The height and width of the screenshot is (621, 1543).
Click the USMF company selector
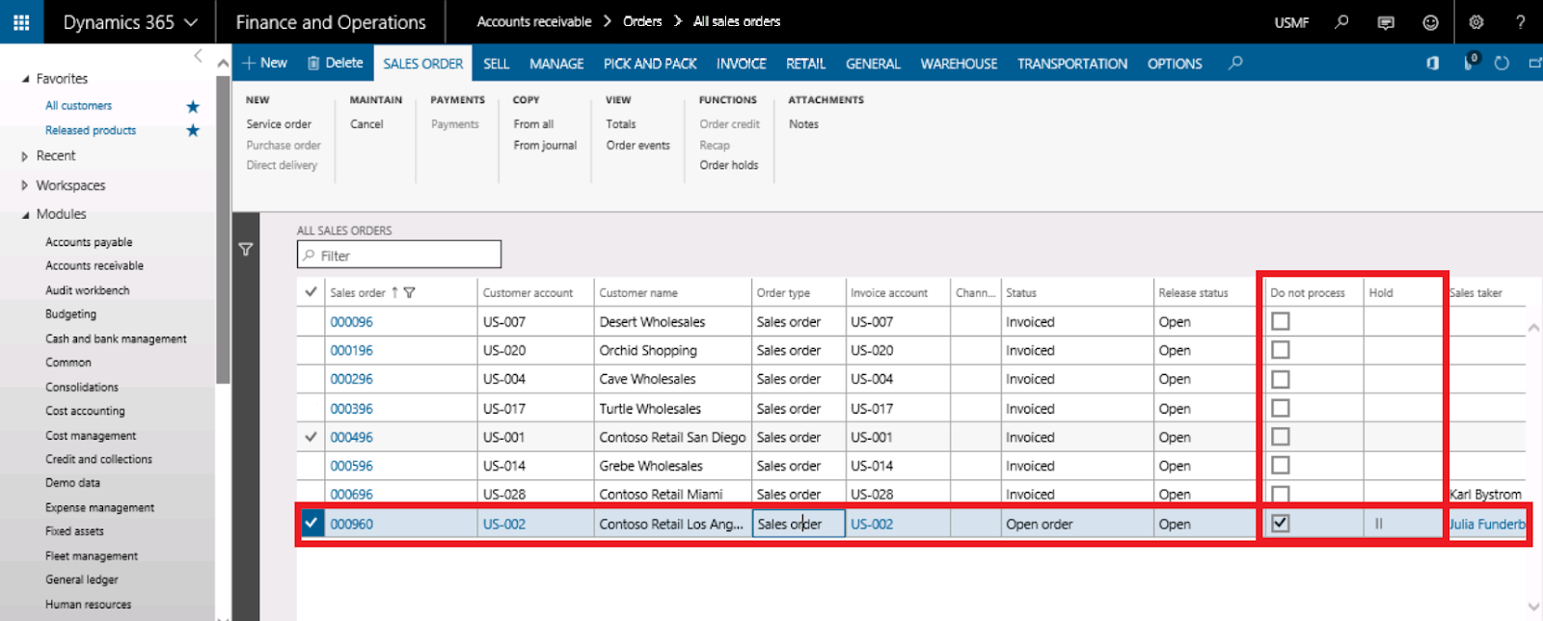pyautogui.click(x=1291, y=22)
